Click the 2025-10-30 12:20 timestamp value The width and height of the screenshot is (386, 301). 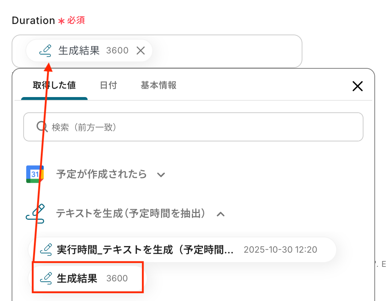280,250
